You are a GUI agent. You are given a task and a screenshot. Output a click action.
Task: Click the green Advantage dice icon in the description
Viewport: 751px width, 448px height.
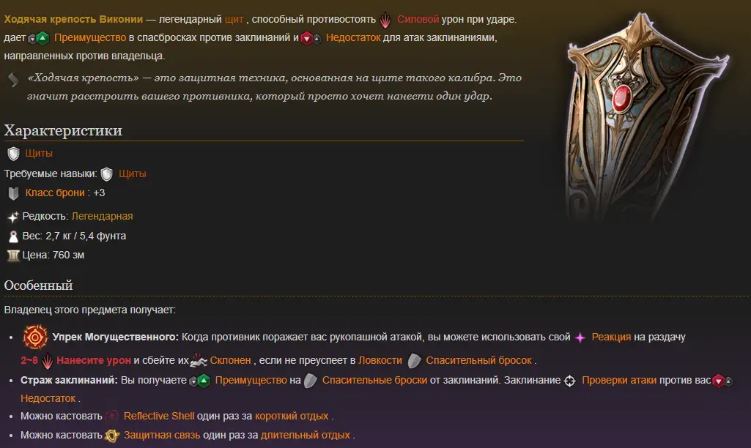tap(40, 38)
